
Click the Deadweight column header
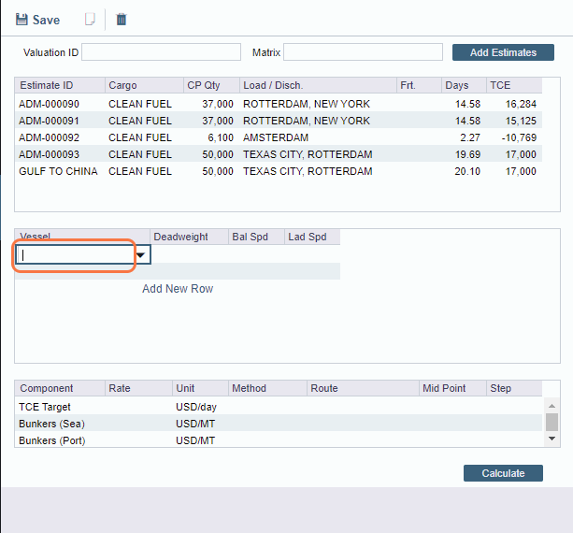pyautogui.click(x=188, y=238)
